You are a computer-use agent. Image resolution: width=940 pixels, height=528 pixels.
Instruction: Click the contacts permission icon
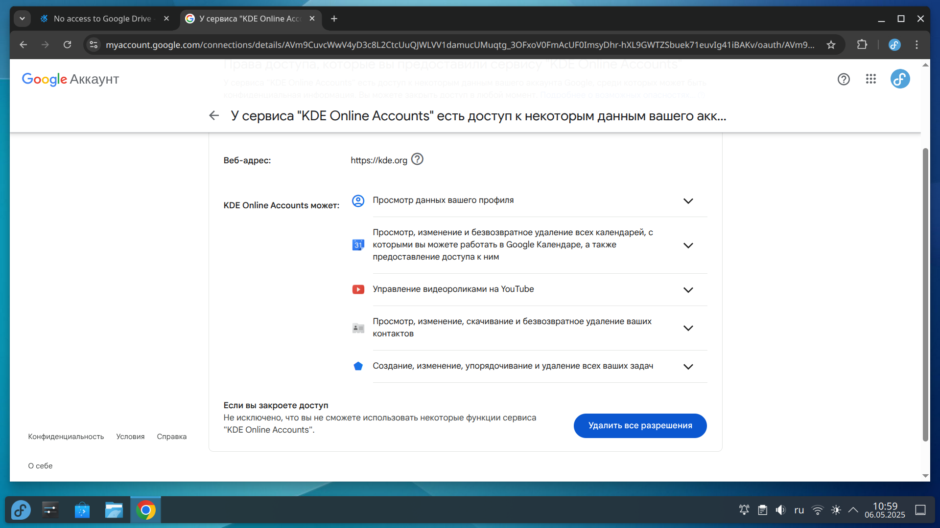tap(358, 328)
